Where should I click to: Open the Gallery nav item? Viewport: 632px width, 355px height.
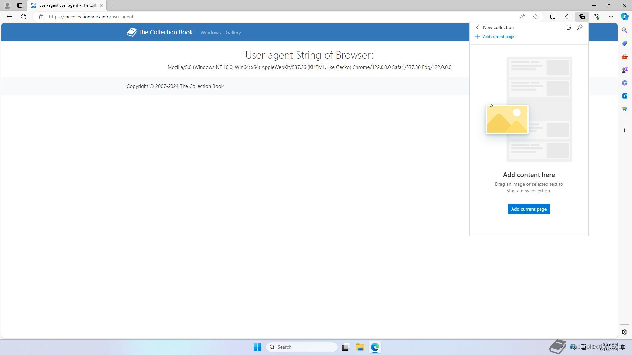pyautogui.click(x=233, y=33)
